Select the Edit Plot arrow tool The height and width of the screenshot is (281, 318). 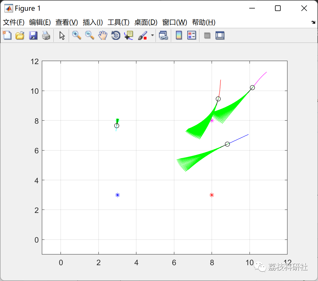tap(62, 35)
